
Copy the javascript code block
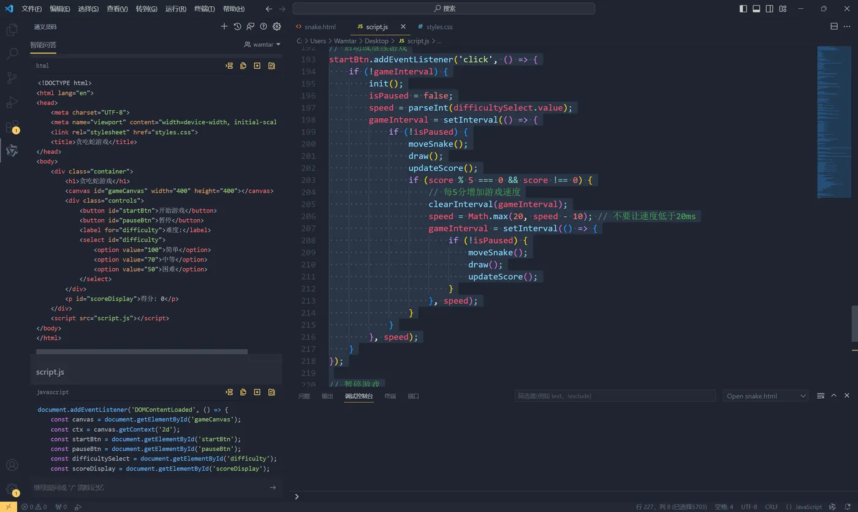click(243, 392)
